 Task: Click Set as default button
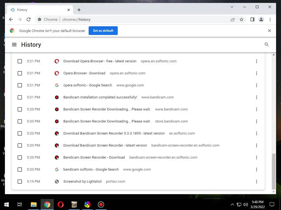point(103,31)
